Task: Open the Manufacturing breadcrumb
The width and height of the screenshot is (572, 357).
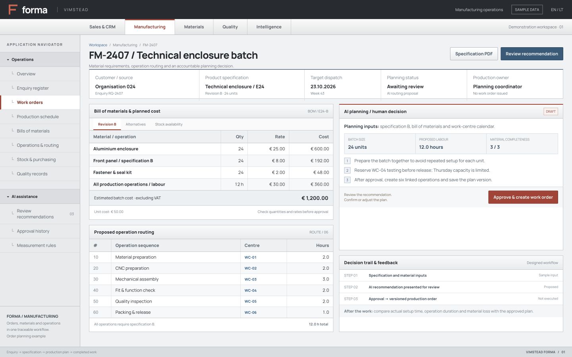Action: [125, 45]
